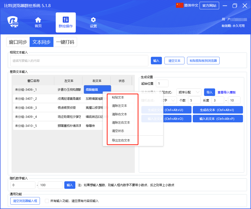This screenshot has width=251, height=209.
Task: Click the China flag language icon
Action: [x=180, y=5]
